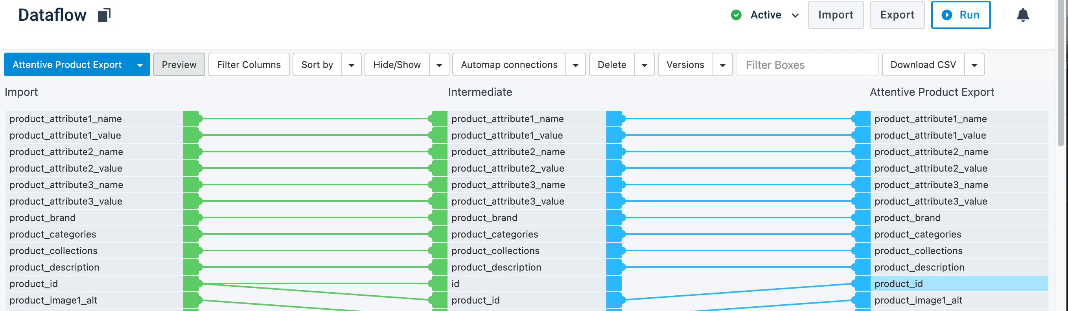This screenshot has width=1068, height=311.
Task: Toggle the Preview button
Action: point(179,65)
